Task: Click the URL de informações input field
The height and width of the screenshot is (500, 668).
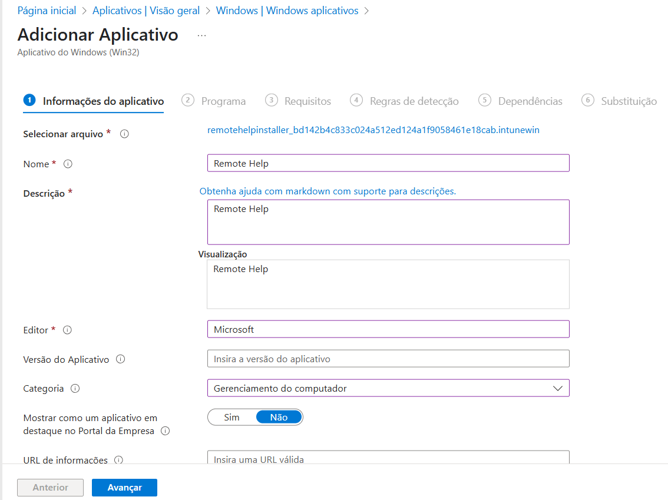Action: (x=388, y=458)
